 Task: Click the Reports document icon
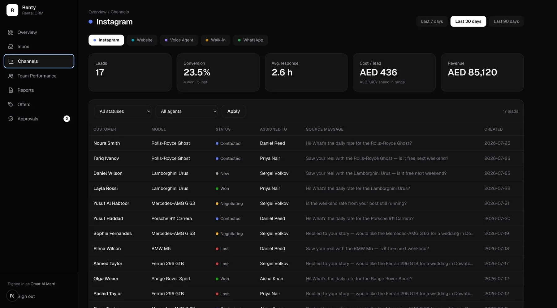11,90
